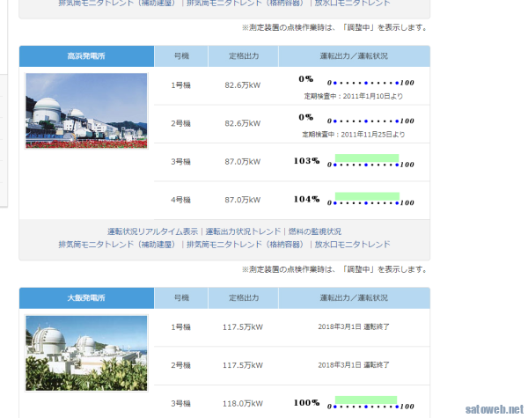Select the Takahama 1号機 row label
528x418 pixels.
[180, 85]
